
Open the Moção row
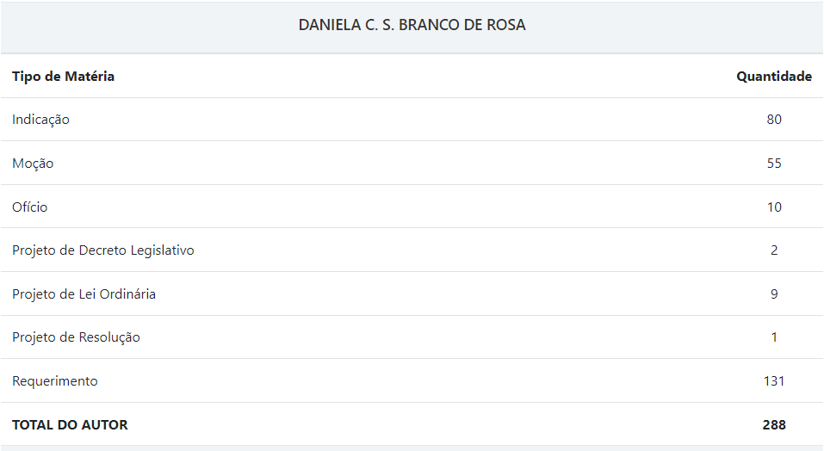pos(412,163)
